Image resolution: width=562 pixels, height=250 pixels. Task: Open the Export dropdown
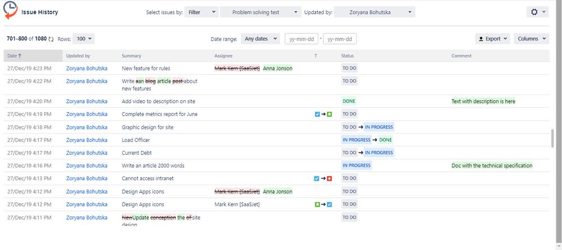click(x=492, y=39)
